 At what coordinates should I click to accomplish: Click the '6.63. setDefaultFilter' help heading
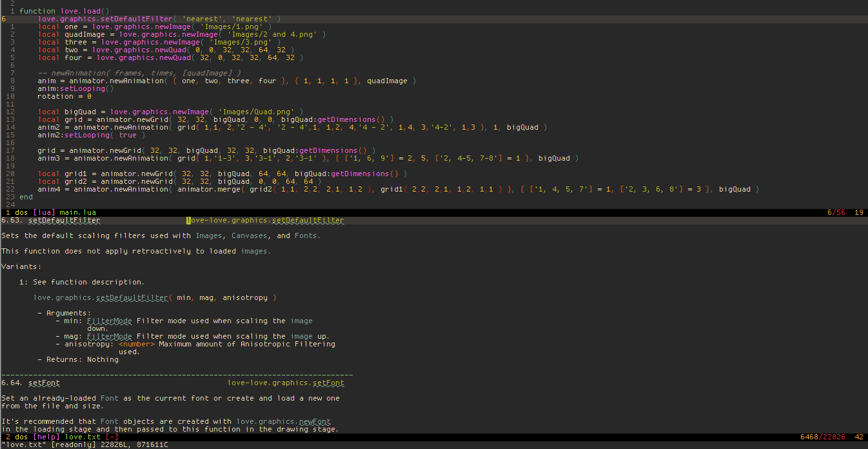click(51, 221)
